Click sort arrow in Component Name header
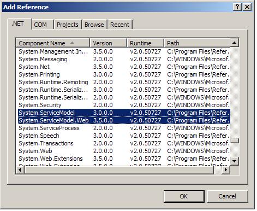This screenshot has width=257, height=211. (72, 43)
